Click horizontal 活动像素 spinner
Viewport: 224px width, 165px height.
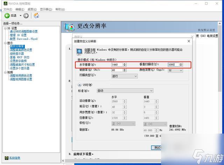click(x=125, y=101)
